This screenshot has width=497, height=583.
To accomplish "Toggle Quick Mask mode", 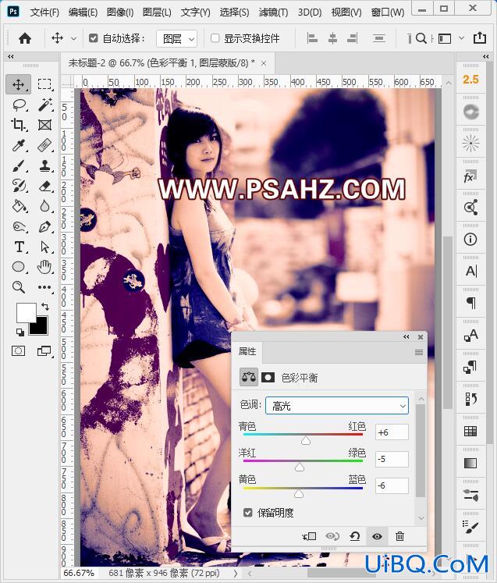I will [19, 350].
